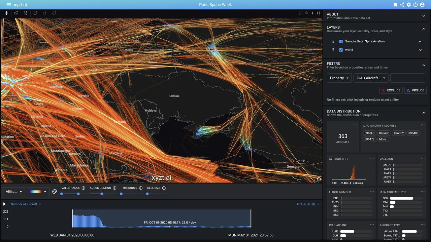Play the timeline animation

[x=4, y=204]
